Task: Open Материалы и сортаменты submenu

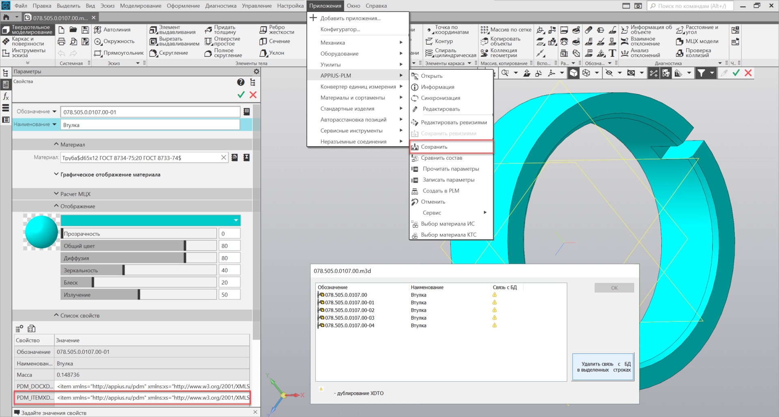Action: [357, 98]
